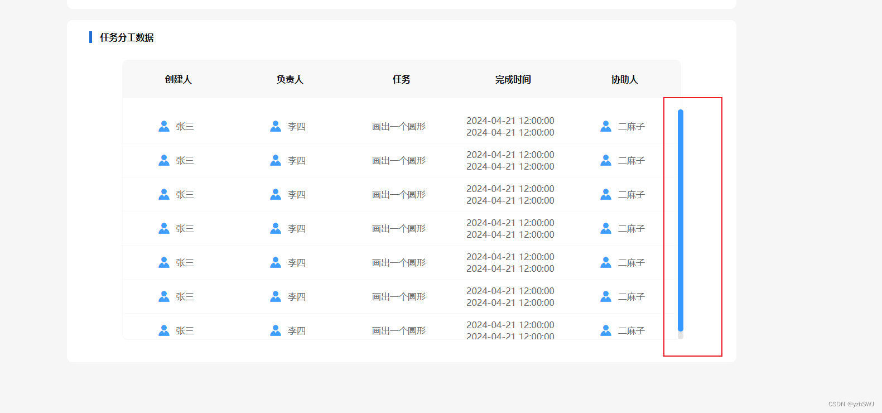Select 李四 avatar icon in second row

pyautogui.click(x=276, y=160)
